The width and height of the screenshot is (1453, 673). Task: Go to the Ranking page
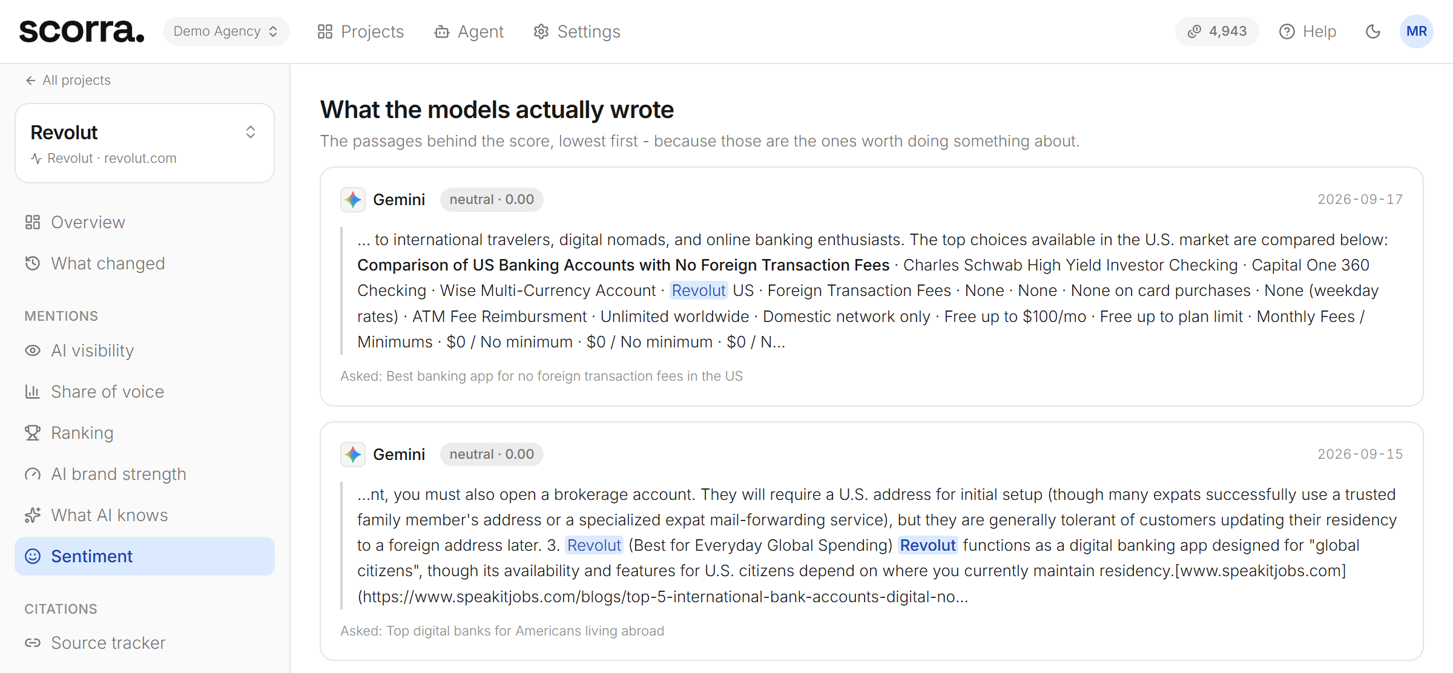pyautogui.click(x=145, y=433)
